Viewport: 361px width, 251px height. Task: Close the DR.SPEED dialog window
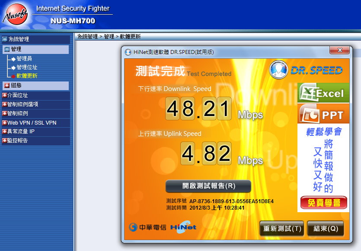(339, 50)
